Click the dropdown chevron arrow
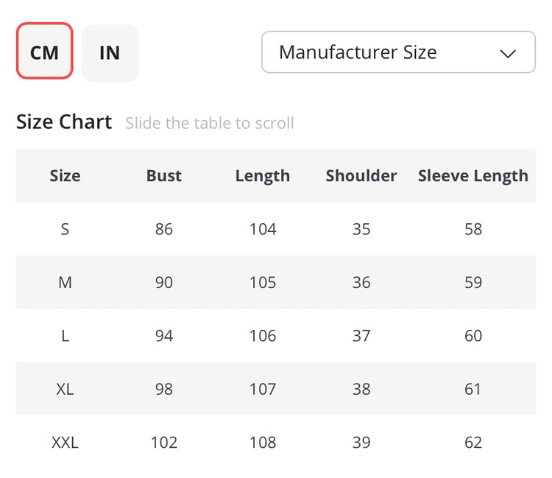 pos(508,53)
